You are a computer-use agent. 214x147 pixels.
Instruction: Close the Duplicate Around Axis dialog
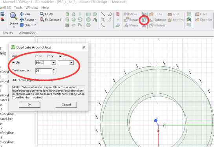(x=84, y=47)
